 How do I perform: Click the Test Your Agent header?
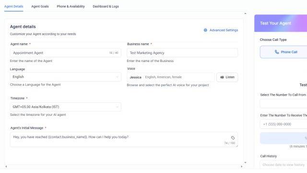point(275,23)
